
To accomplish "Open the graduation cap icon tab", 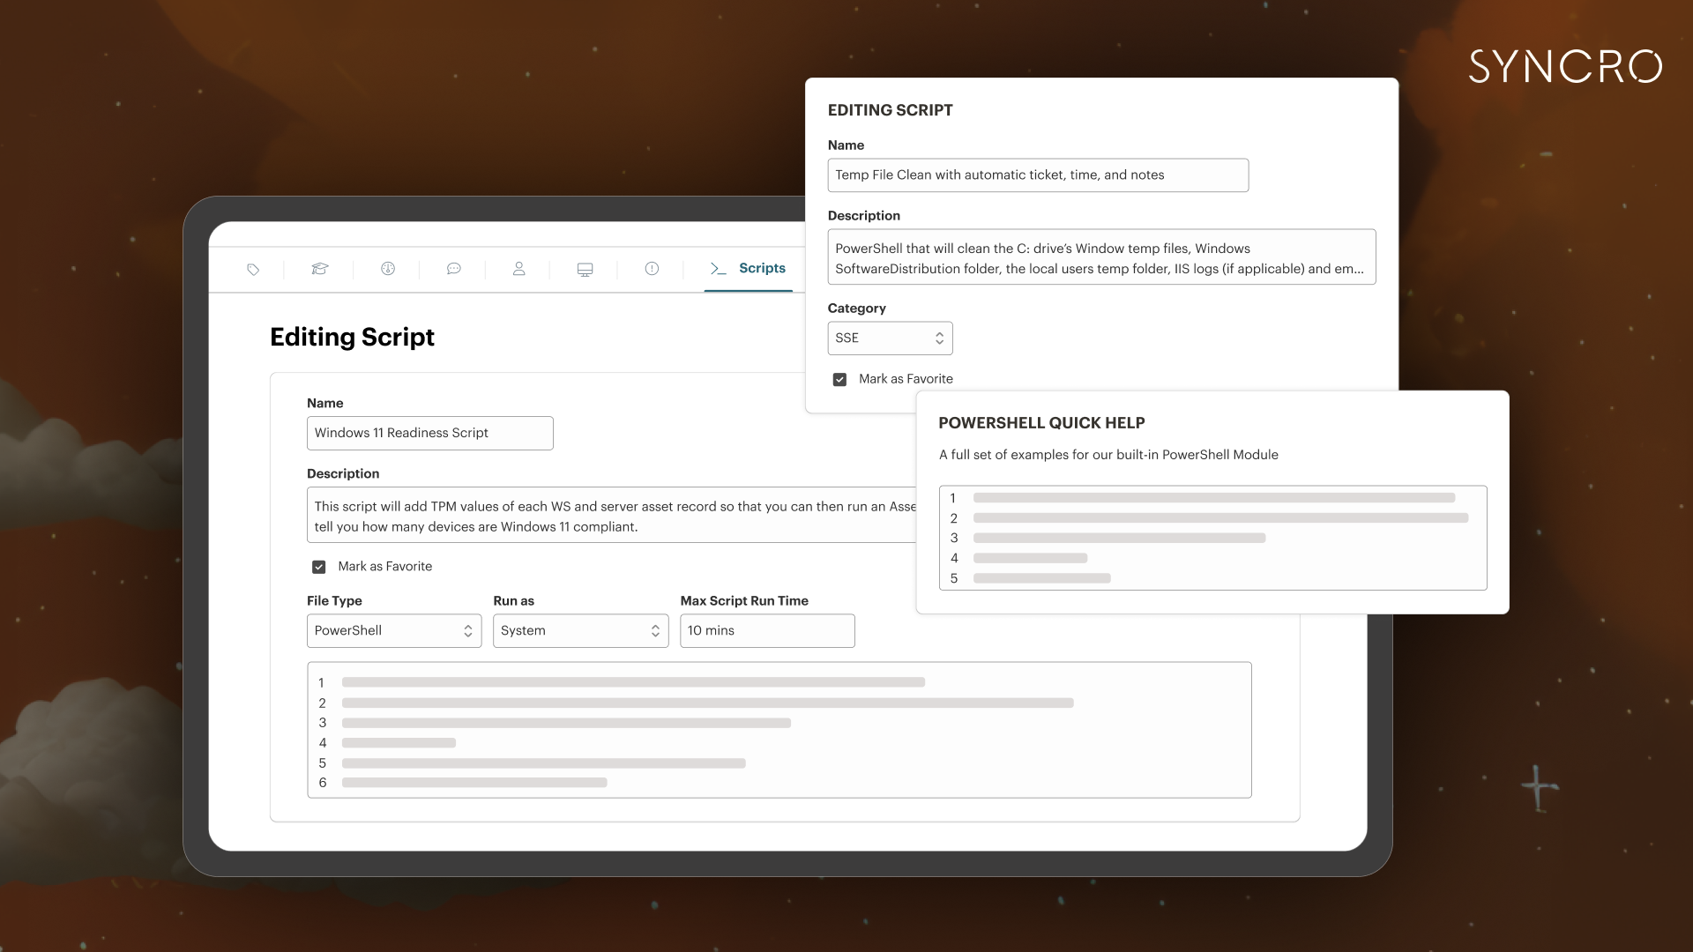I will (x=320, y=269).
